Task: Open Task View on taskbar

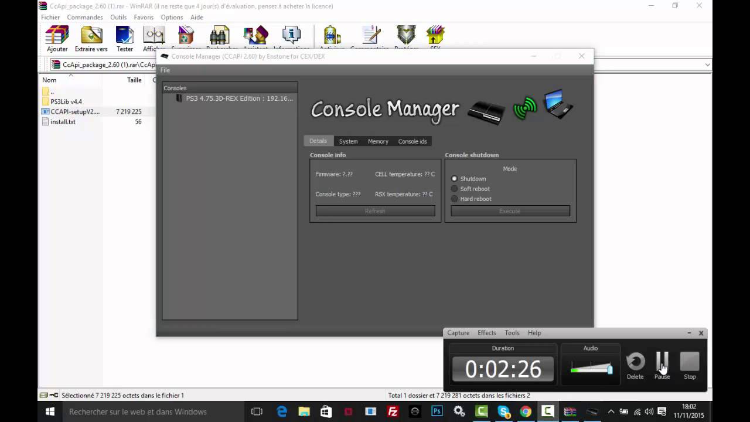Action: pyautogui.click(x=257, y=411)
